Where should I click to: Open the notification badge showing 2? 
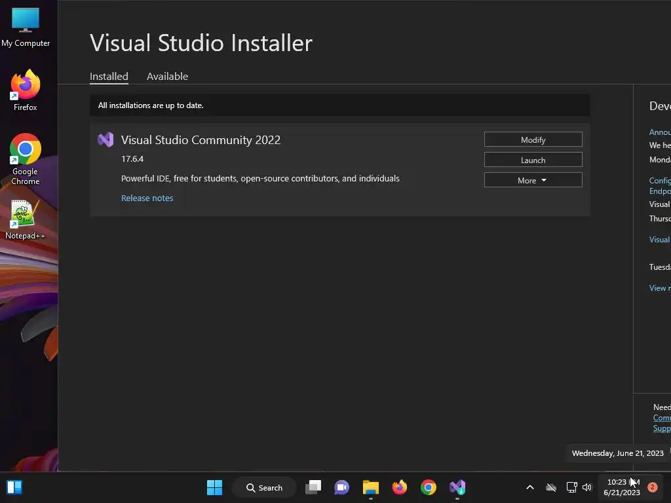[653, 487]
